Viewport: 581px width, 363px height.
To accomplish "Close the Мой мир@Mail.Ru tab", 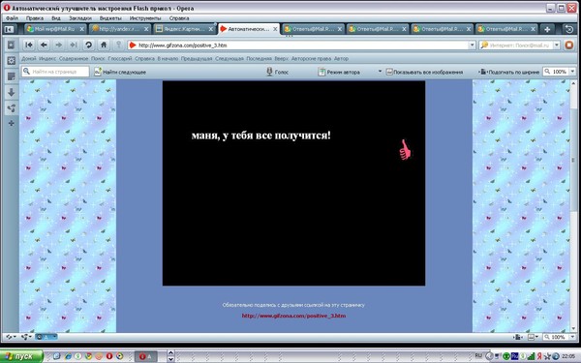I will pyautogui.click(x=82, y=29).
